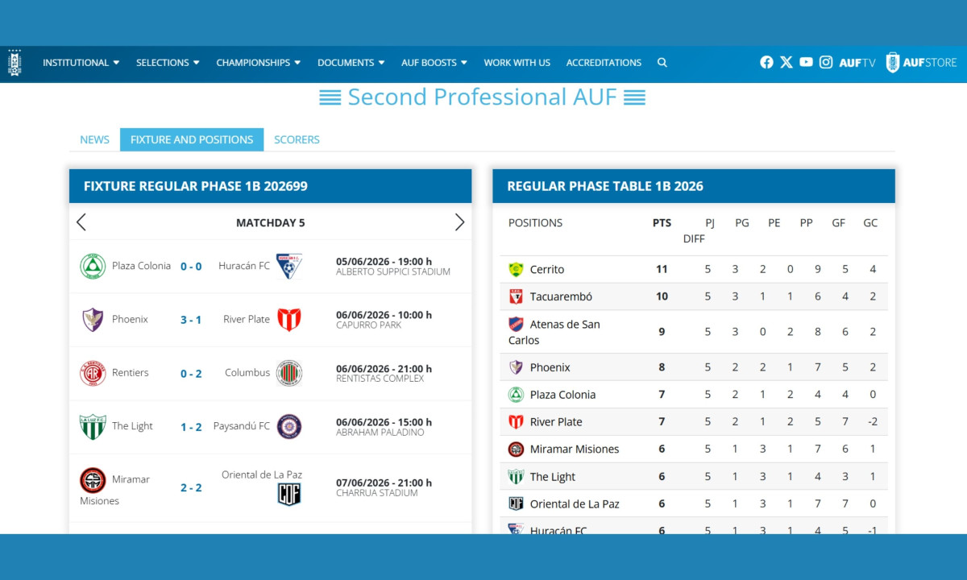Click Huracán FC crest in fixture list
Viewport: 967px width, 580px height.
point(289,266)
